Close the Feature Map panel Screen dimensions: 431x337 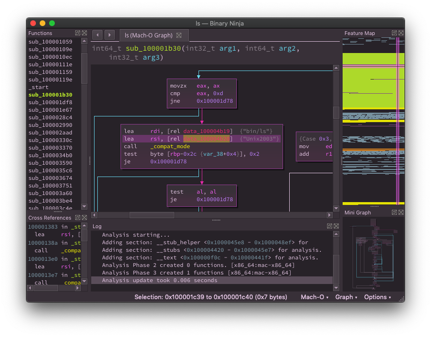click(x=401, y=33)
